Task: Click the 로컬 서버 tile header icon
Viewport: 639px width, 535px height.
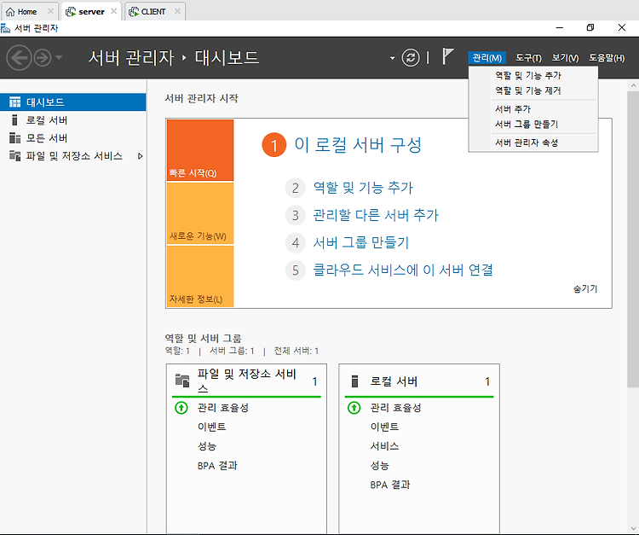Action: point(354,381)
